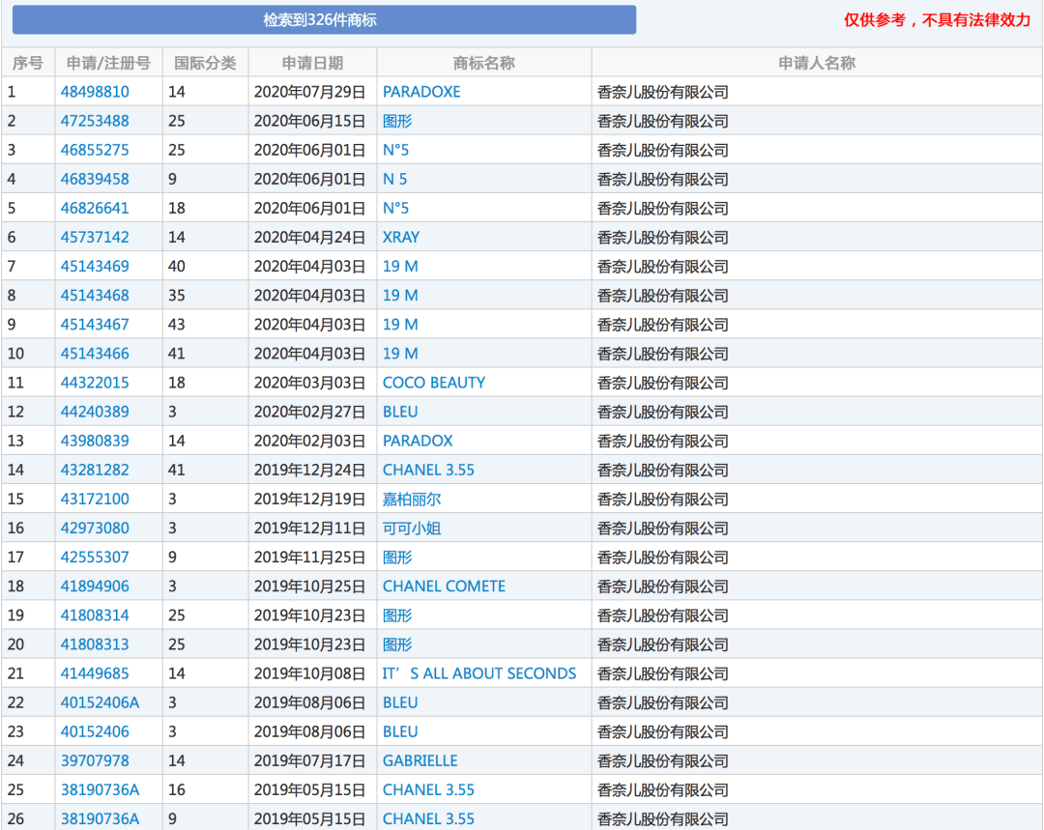Open the CHANEL COMETE trademark link

pyautogui.click(x=444, y=587)
